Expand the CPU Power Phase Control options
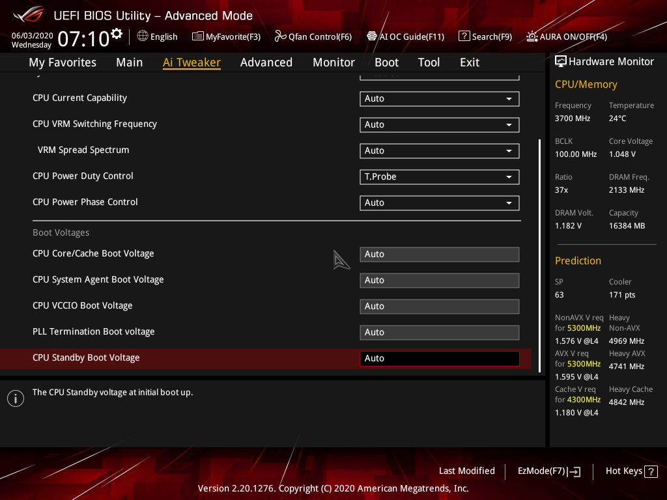This screenshot has width=667, height=500. [x=439, y=202]
